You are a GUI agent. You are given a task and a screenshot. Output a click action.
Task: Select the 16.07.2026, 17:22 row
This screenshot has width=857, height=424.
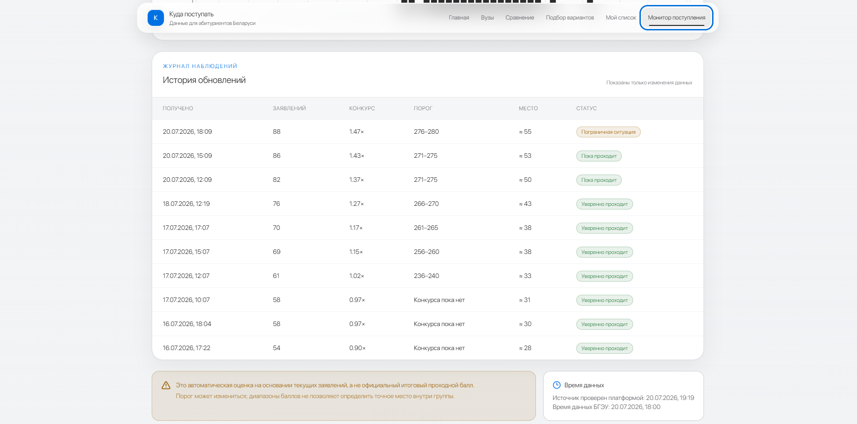tap(428, 348)
